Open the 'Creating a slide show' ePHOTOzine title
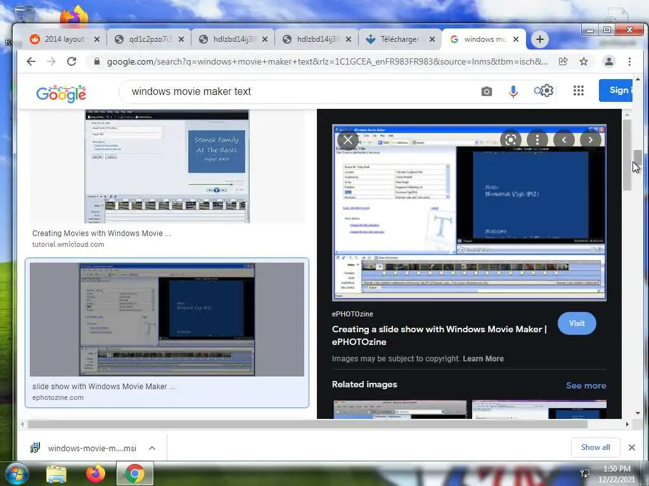649x486 pixels. click(439, 335)
